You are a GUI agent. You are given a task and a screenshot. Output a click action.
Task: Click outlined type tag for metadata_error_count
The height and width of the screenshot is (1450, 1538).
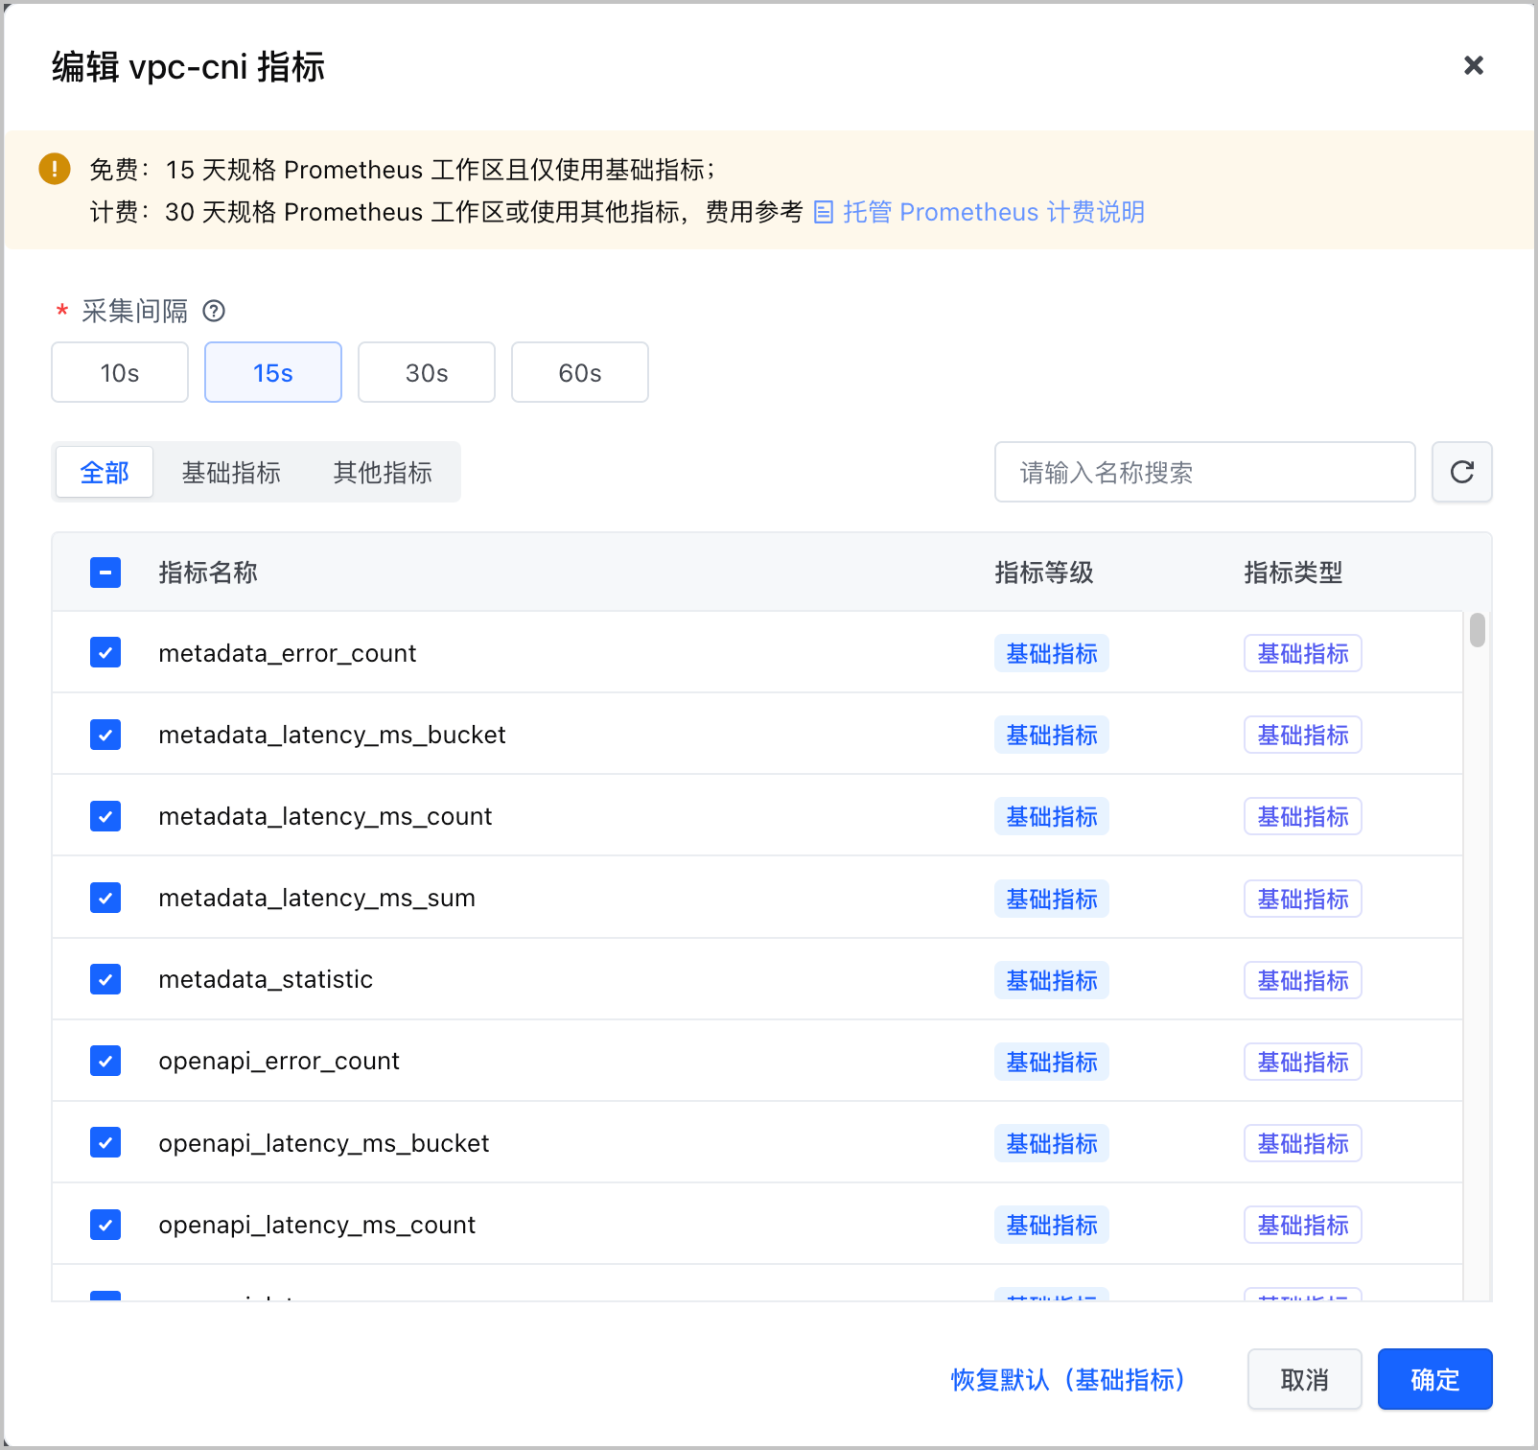tap(1303, 653)
